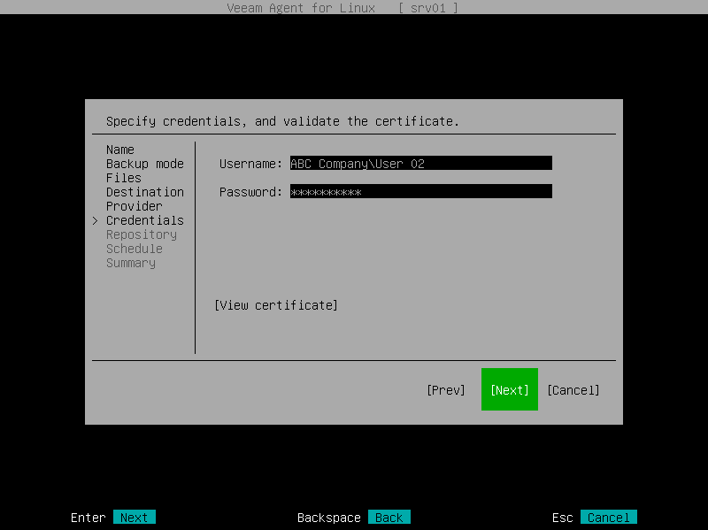Click the Next shortcut in status bar
Viewport: 708px width, 530px height.
point(135,517)
